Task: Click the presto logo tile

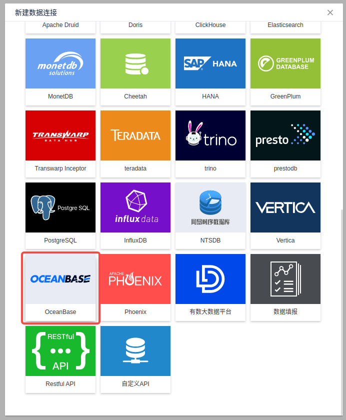Action: [285, 135]
